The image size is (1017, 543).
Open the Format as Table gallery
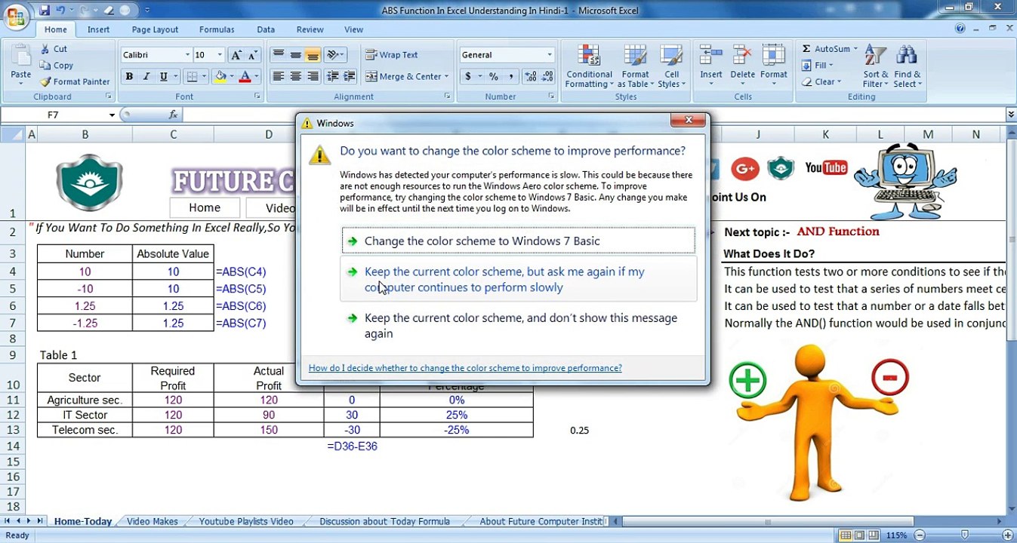click(635, 66)
